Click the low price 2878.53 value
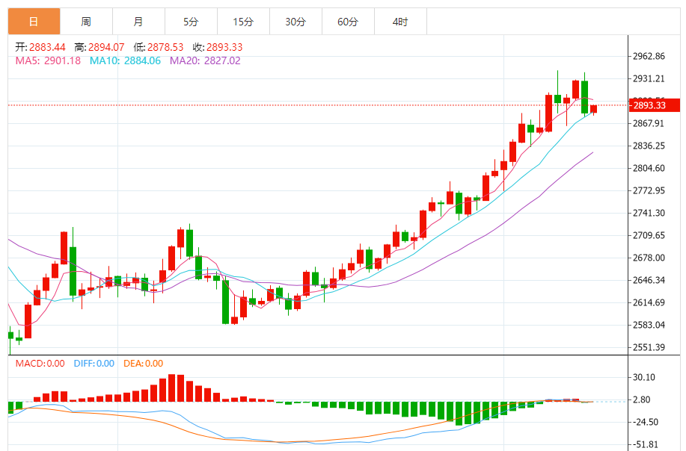686x451 pixels. coord(165,47)
